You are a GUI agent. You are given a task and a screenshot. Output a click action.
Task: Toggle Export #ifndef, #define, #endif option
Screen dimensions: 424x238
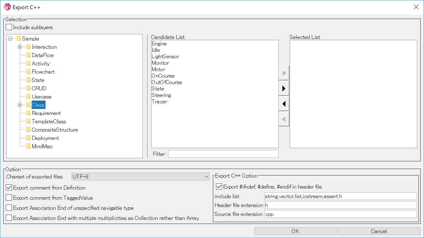[219, 186]
